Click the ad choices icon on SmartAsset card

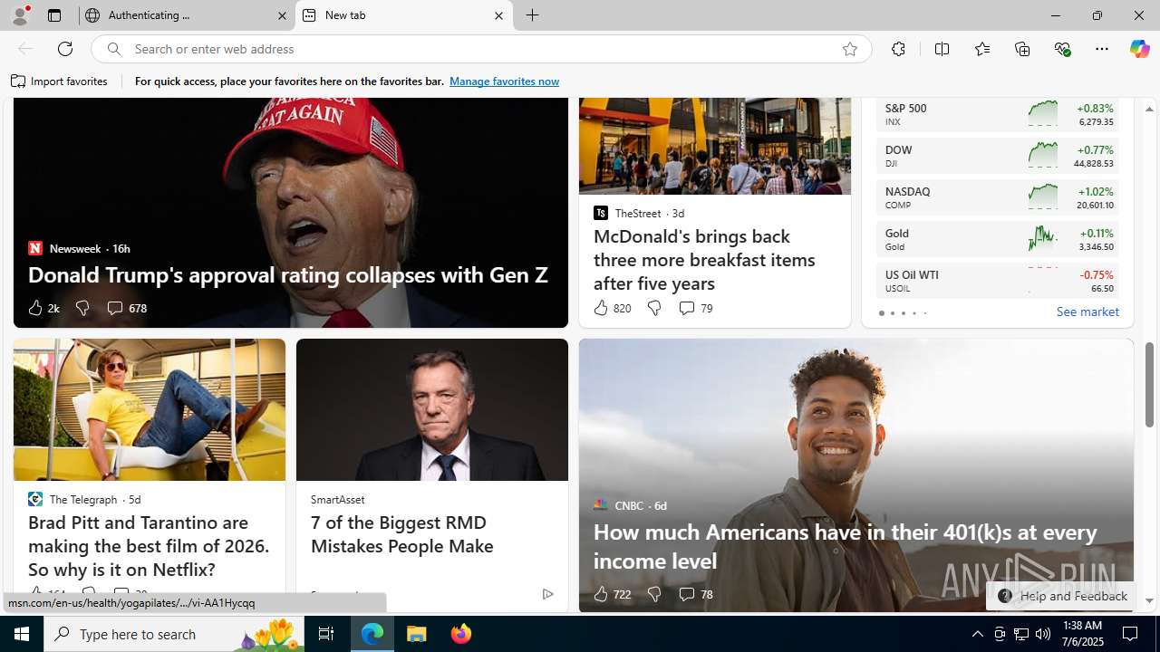(x=547, y=594)
